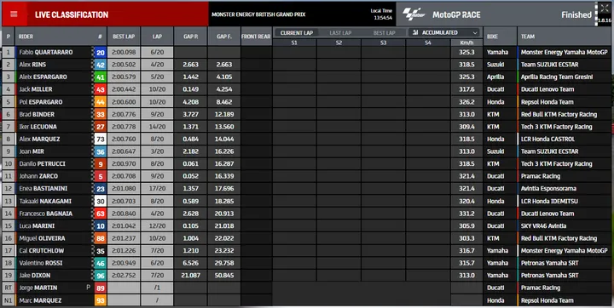The image size is (614, 308).
Task: Select rider Valentino ROSSI
Action: (x=41, y=263)
